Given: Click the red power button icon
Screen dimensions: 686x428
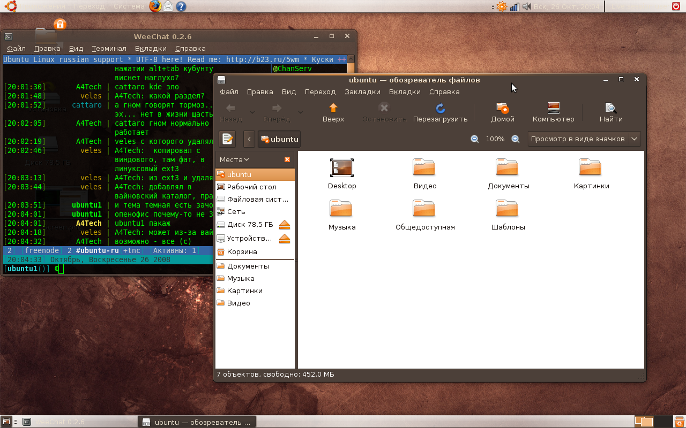Looking at the screenshot, I should click(x=676, y=6).
